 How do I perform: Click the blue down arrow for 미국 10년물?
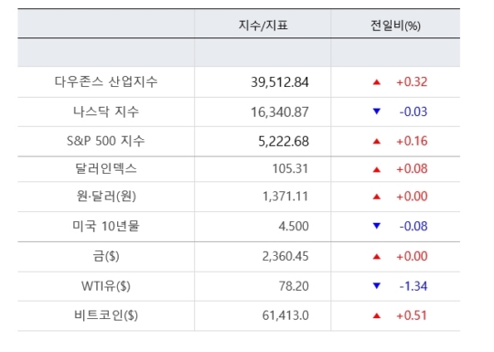377,226
